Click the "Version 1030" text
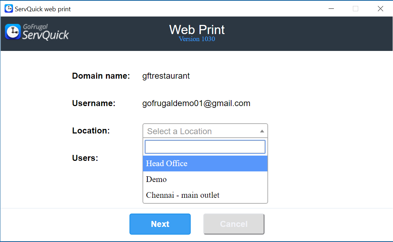 tap(197, 39)
